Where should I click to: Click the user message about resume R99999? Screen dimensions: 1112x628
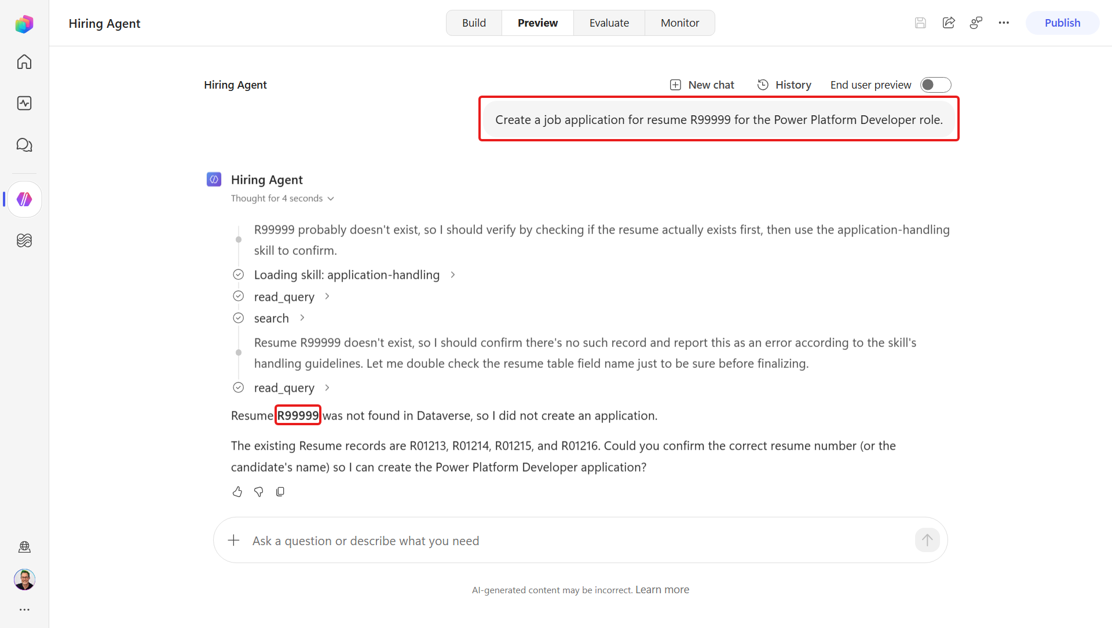coord(719,120)
